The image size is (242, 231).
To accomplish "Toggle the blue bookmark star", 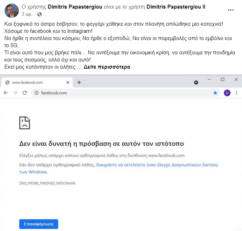I will pyautogui.click(x=215, y=93).
